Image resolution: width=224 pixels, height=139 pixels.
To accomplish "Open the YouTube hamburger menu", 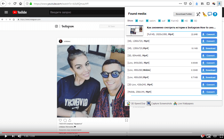I will coord(6,12).
